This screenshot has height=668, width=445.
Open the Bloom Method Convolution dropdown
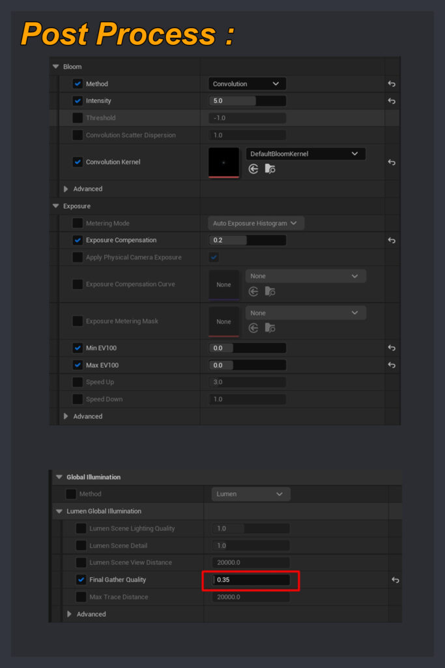[x=247, y=84]
